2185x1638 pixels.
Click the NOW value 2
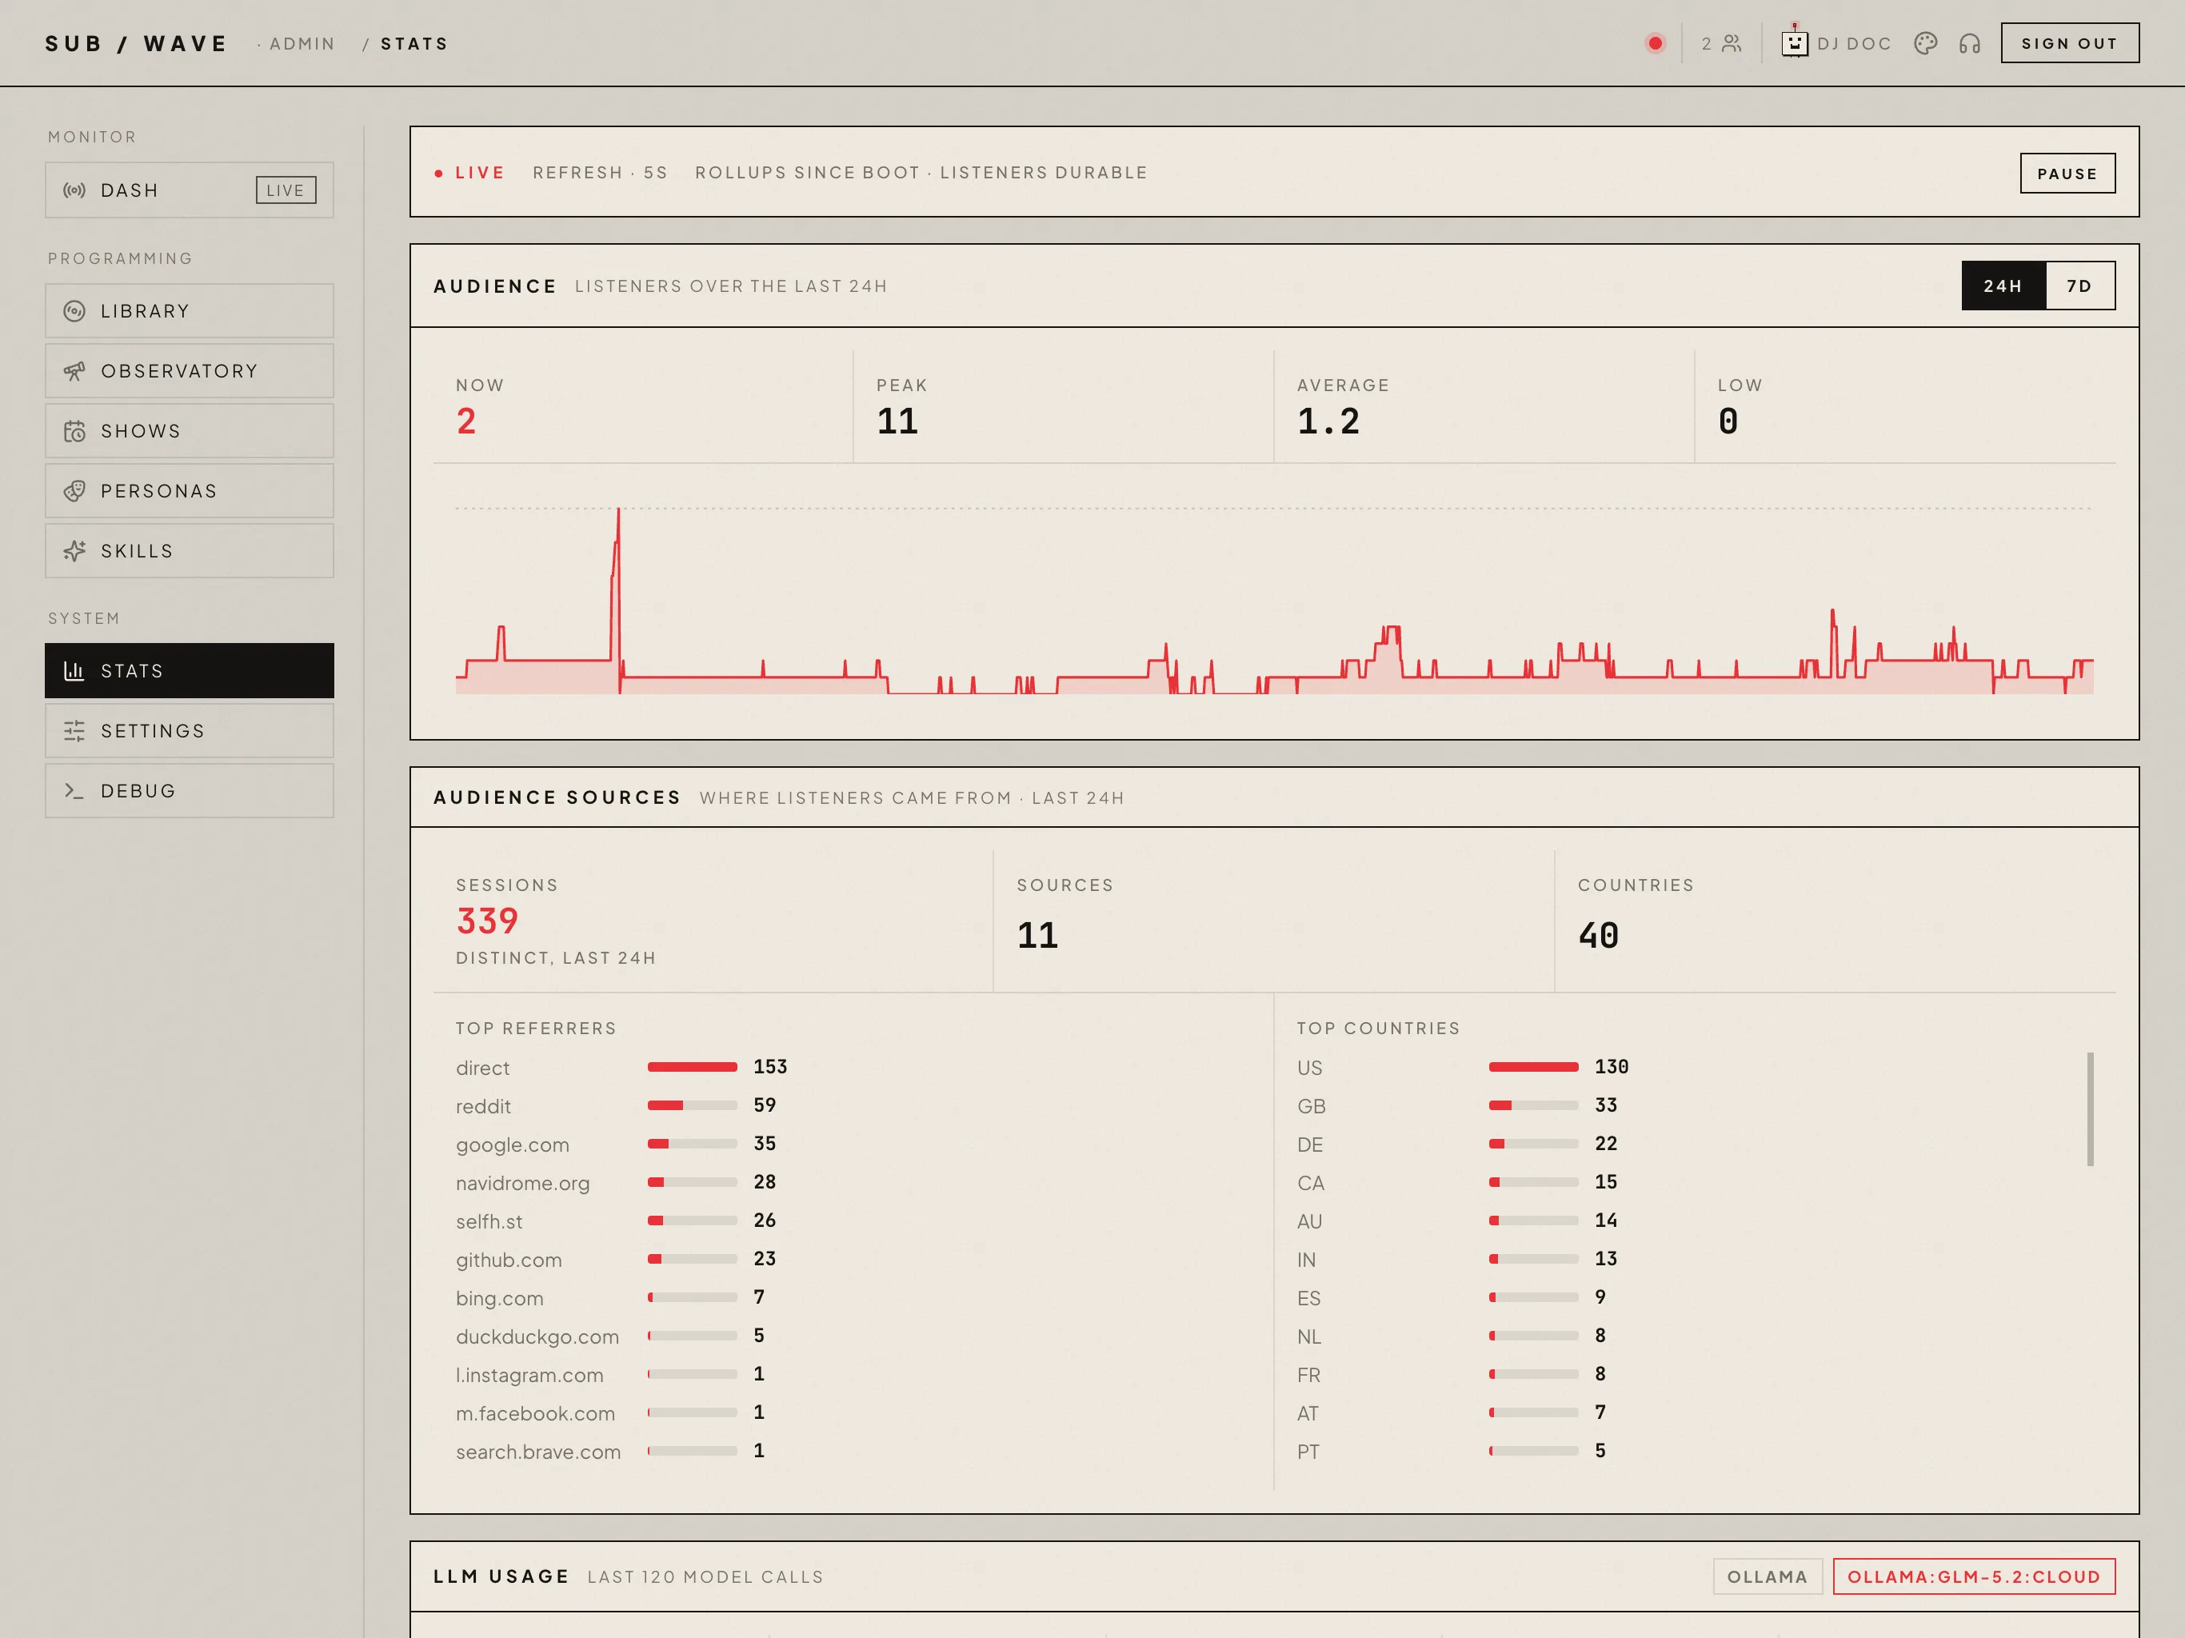(466, 421)
